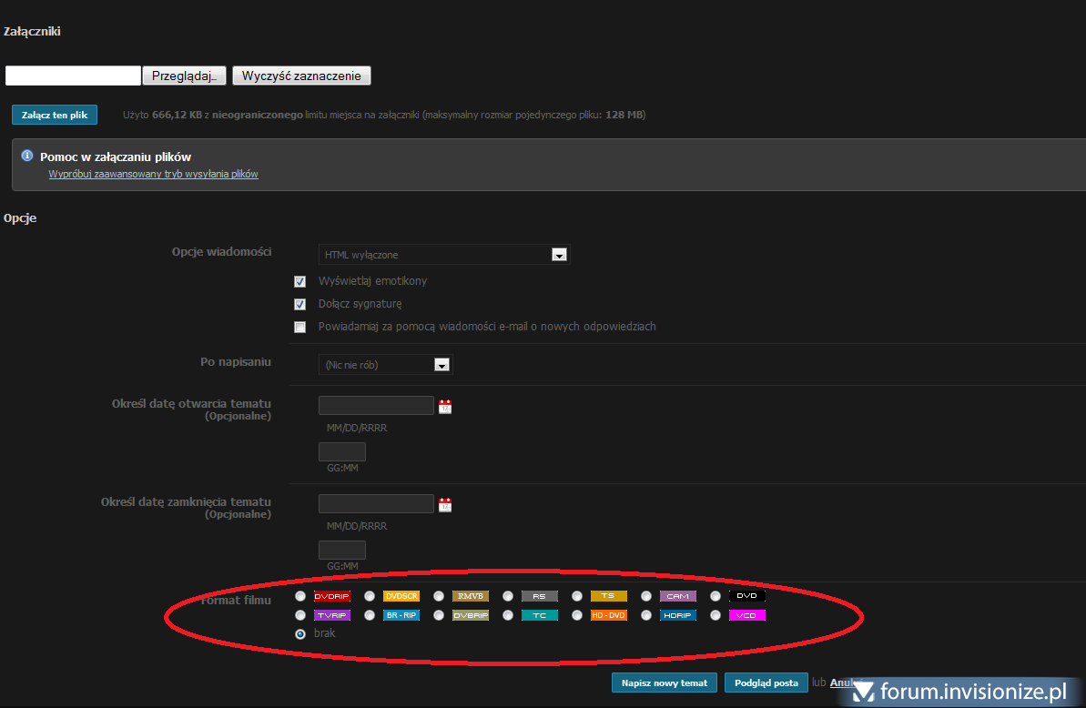Open the calendar picker for topic opening date
Screen dimensions: 1086x708
coord(445,407)
